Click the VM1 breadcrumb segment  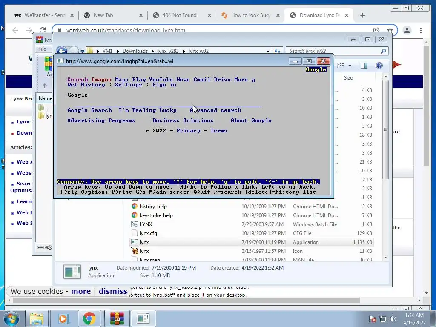107,51
